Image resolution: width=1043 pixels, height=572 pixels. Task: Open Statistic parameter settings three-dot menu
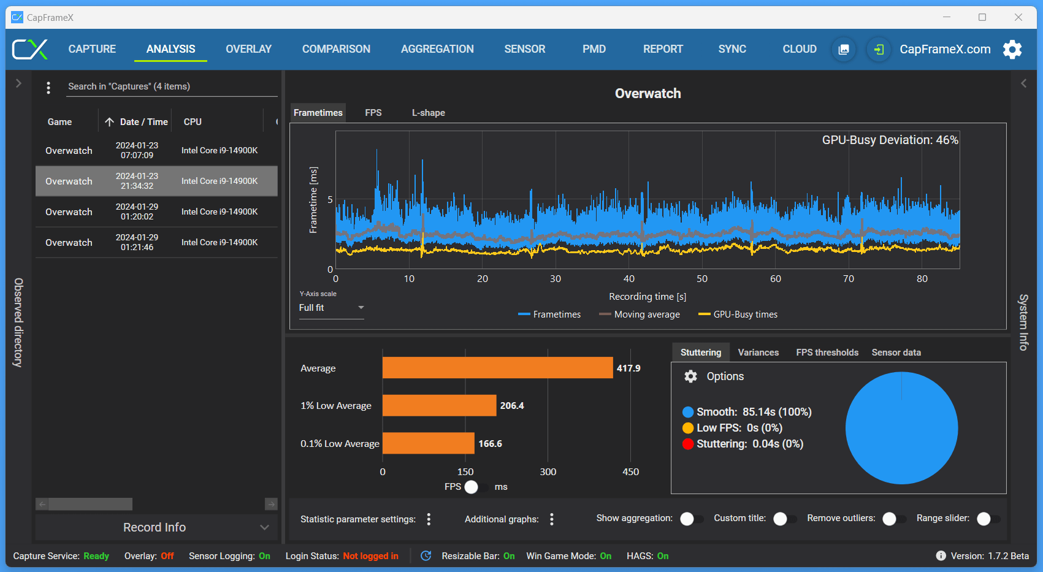click(429, 519)
